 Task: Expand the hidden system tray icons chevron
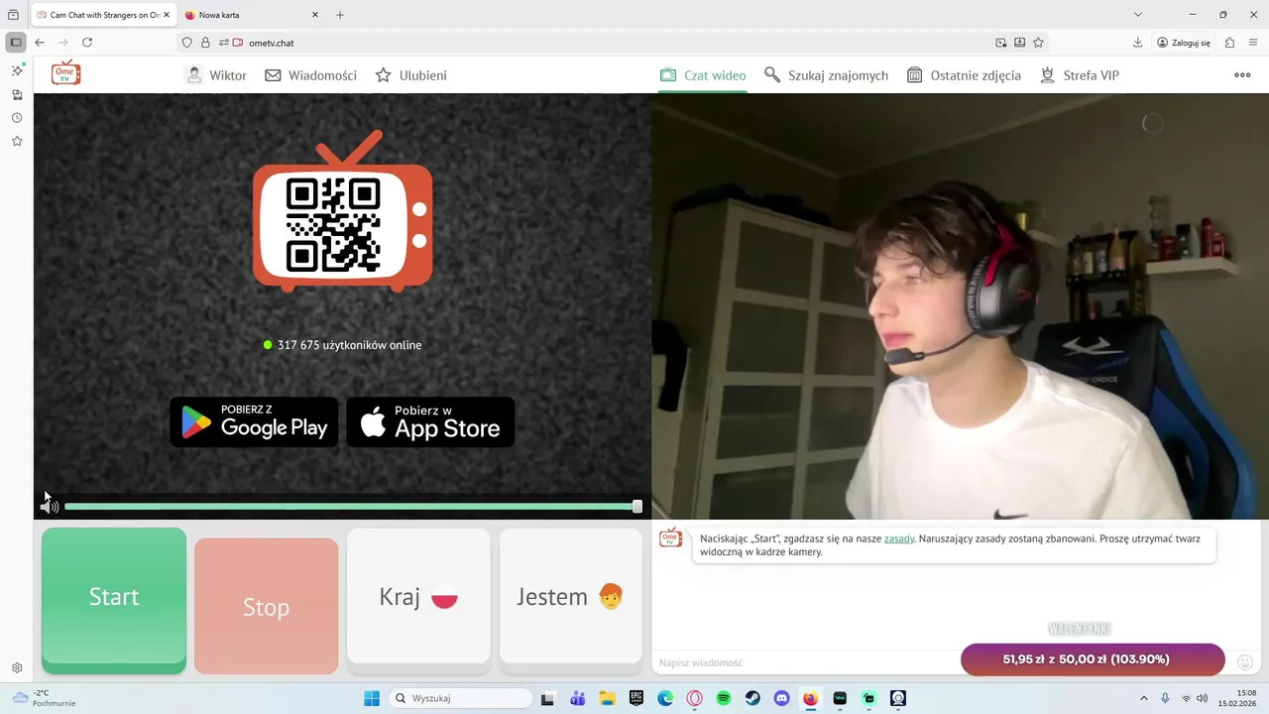point(1143,698)
